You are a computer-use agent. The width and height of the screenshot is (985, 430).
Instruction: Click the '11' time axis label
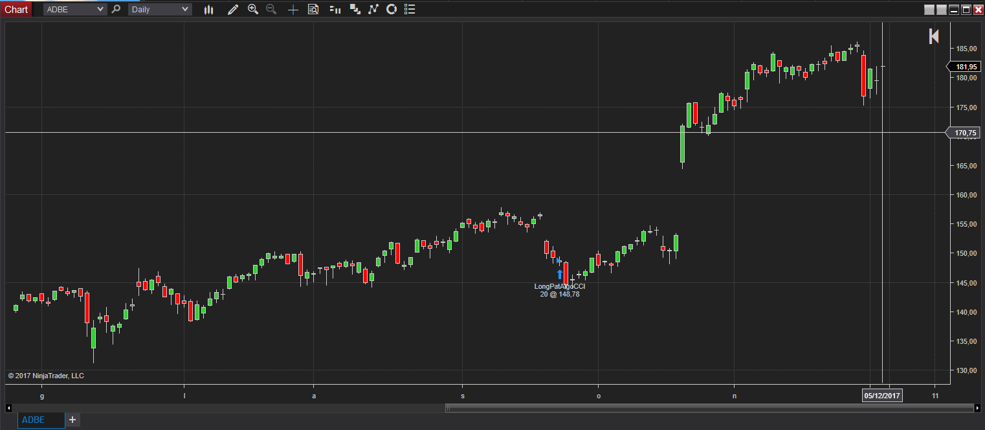coord(935,396)
